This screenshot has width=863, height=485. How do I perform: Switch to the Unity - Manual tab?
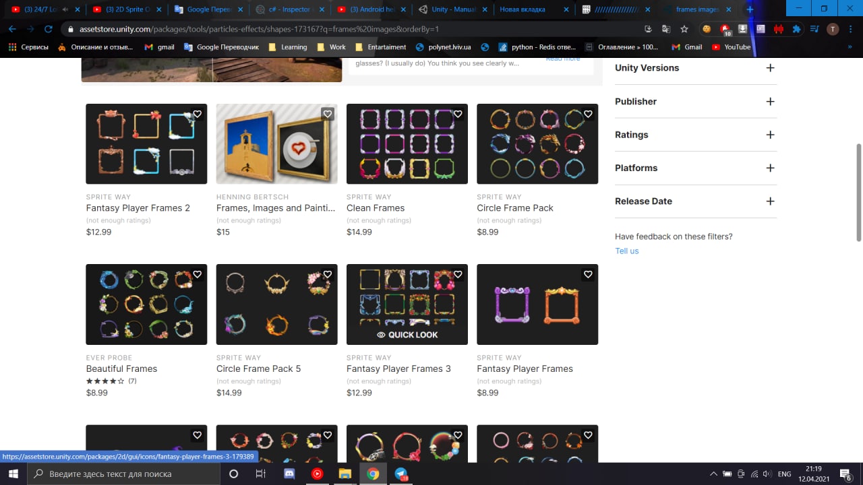[452, 9]
